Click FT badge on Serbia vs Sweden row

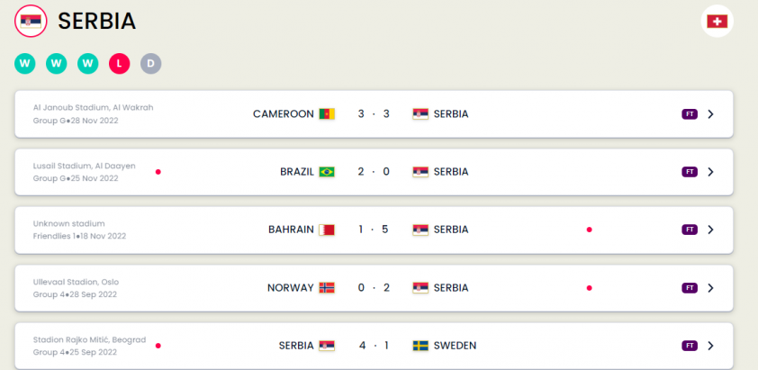click(x=690, y=346)
